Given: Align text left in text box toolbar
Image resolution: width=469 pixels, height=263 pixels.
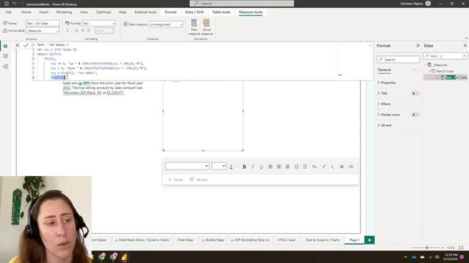Looking at the screenshot, I should 270,167.
